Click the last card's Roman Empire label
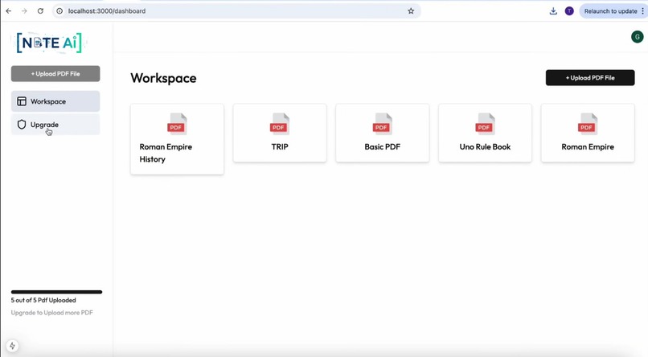The image size is (648, 357). pyautogui.click(x=588, y=146)
